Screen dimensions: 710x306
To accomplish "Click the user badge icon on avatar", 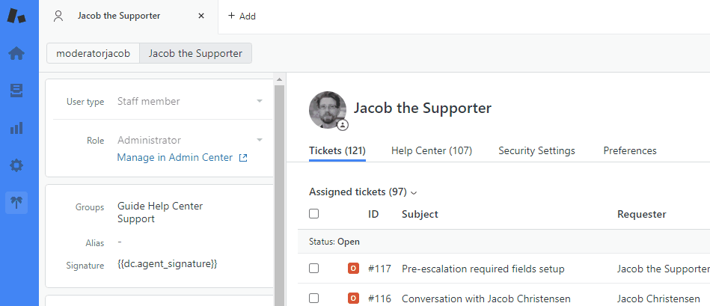I will coord(342,125).
